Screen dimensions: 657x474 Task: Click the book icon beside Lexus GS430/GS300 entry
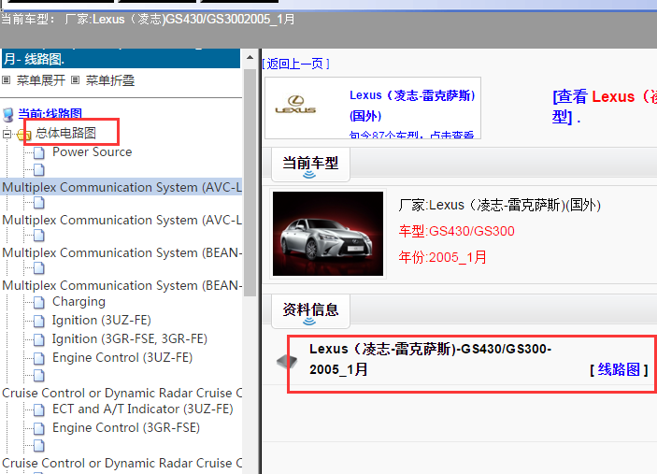coord(287,361)
